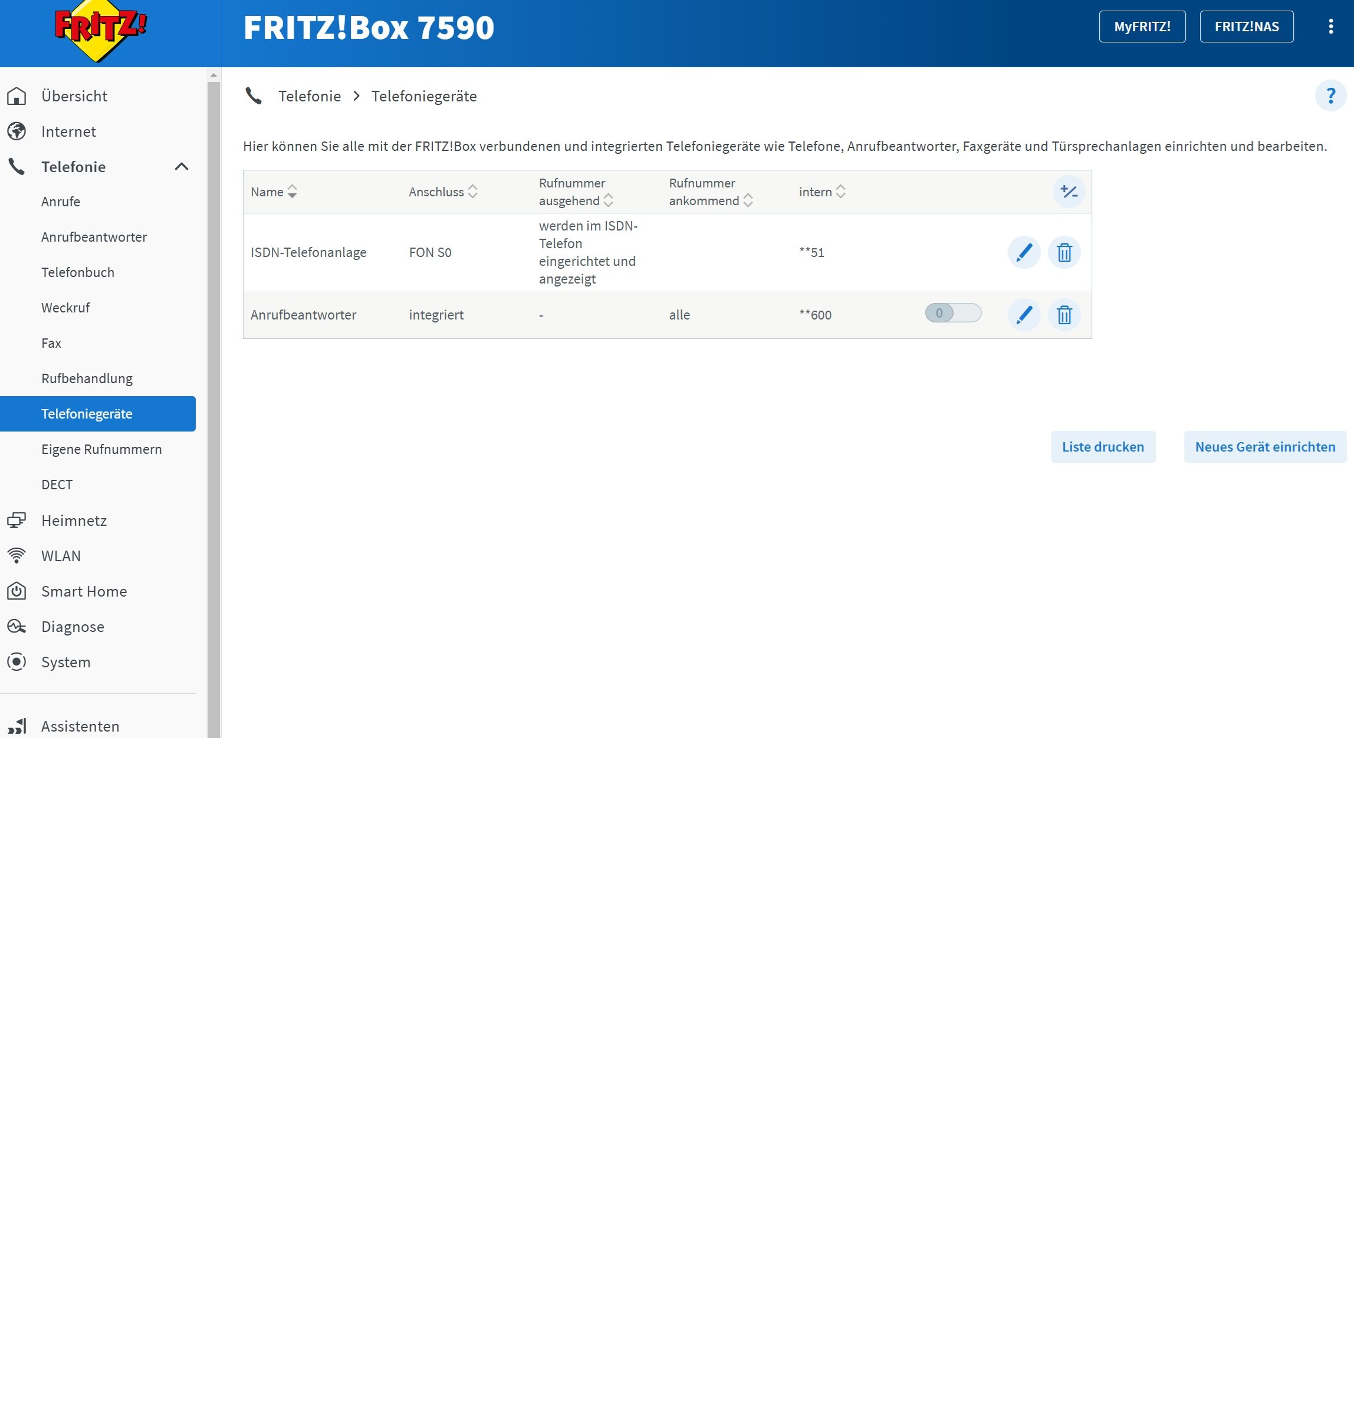Open the three-dot options menu
1354x1426 pixels.
tap(1330, 27)
